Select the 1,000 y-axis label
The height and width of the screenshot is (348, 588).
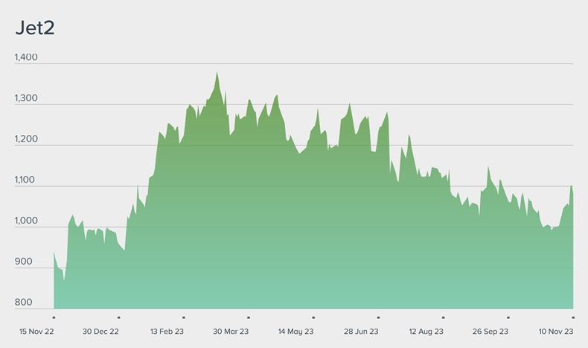click(x=25, y=221)
